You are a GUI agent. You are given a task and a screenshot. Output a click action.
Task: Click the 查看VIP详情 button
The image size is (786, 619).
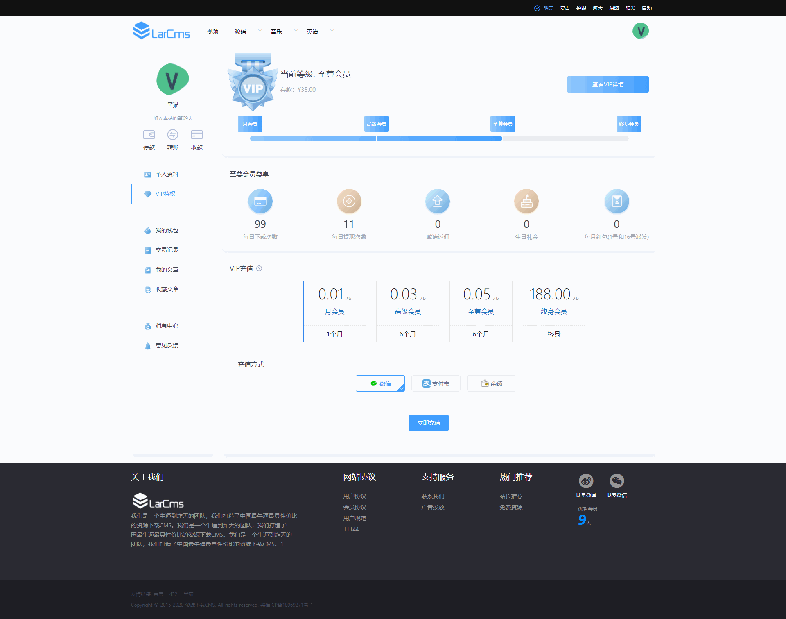click(608, 84)
